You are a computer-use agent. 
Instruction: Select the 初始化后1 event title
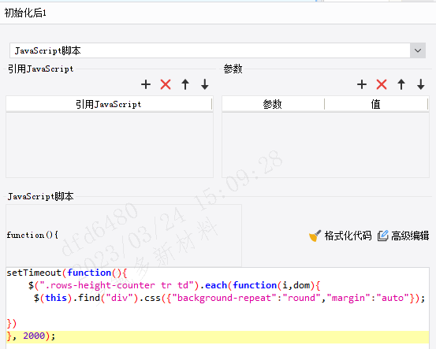[x=25, y=13]
